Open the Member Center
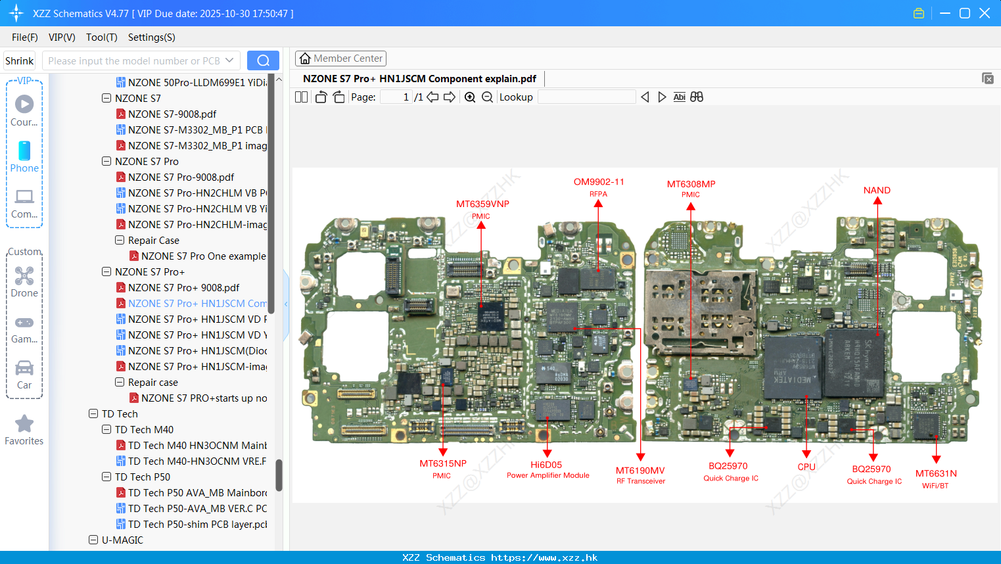Viewport: 1001px width, 564px height. point(340,59)
